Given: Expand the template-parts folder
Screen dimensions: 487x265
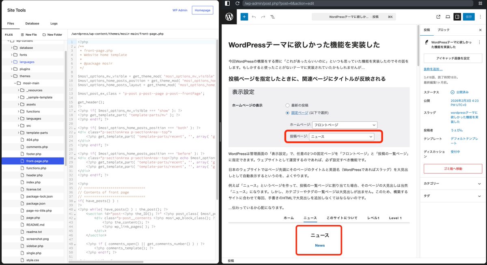Looking at the screenshot, I should click(x=18, y=133).
